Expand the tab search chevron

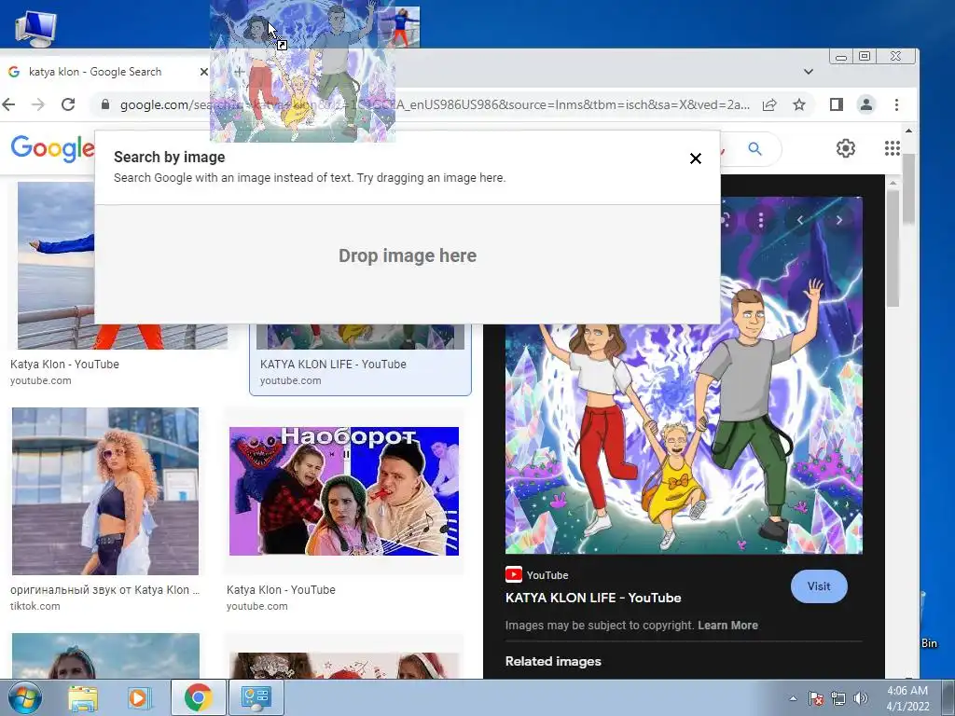[x=809, y=72]
